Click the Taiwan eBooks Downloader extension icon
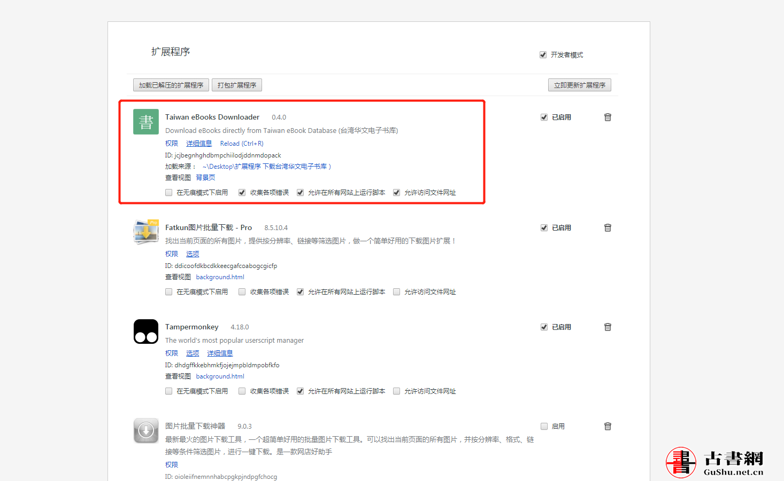784x481 pixels. pyautogui.click(x=146, y=122)
